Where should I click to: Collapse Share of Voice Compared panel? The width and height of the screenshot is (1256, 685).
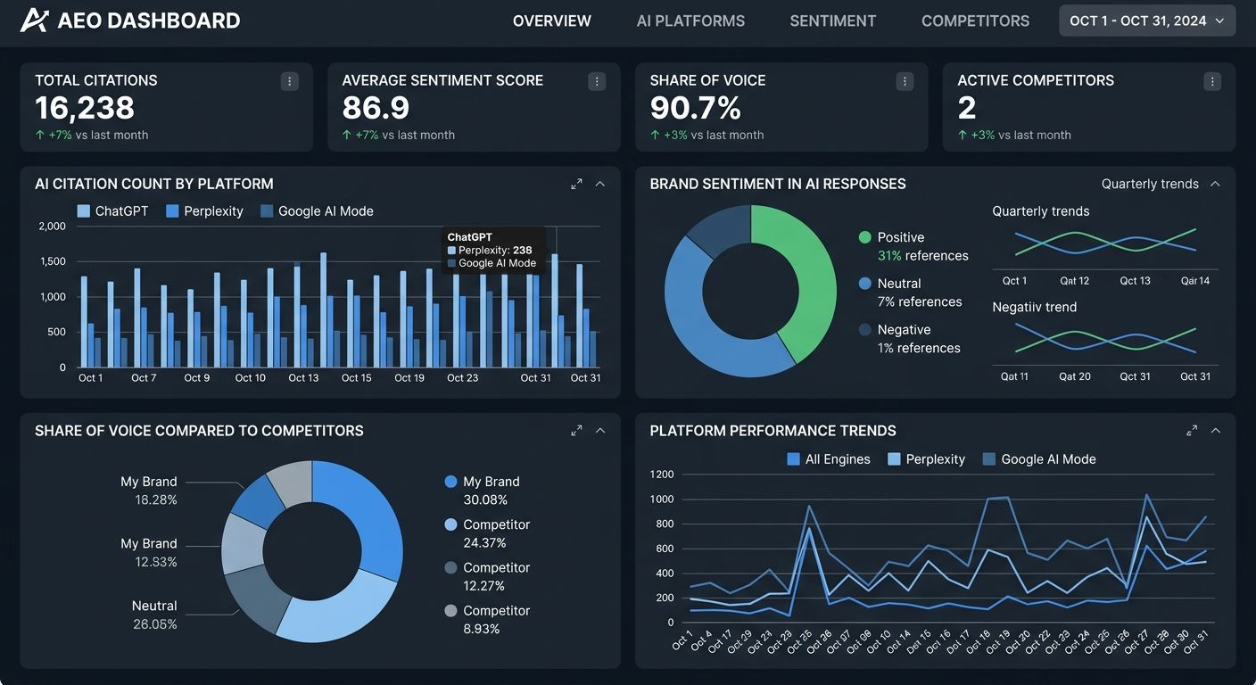600,431
